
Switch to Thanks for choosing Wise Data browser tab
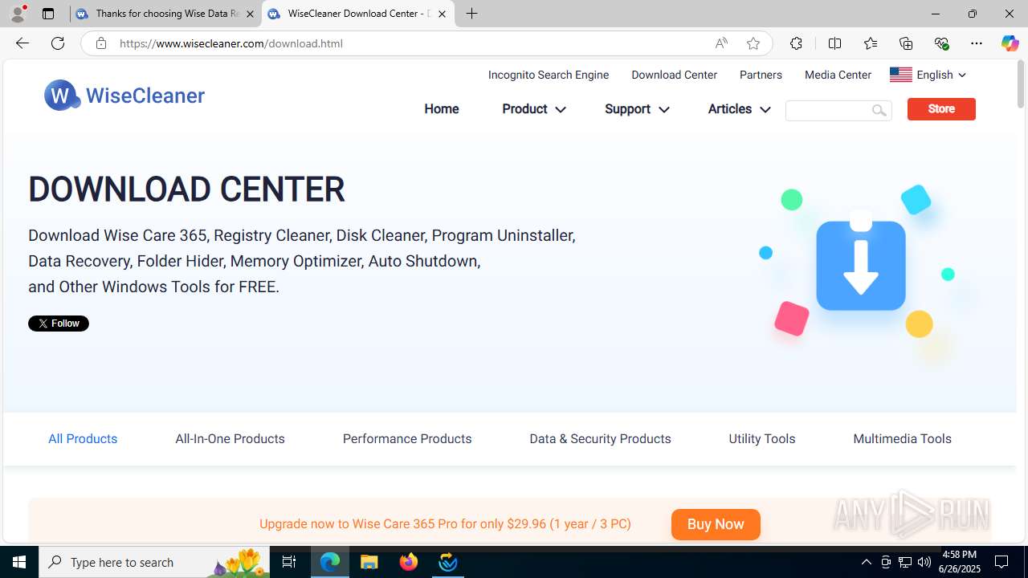(165, 14)
